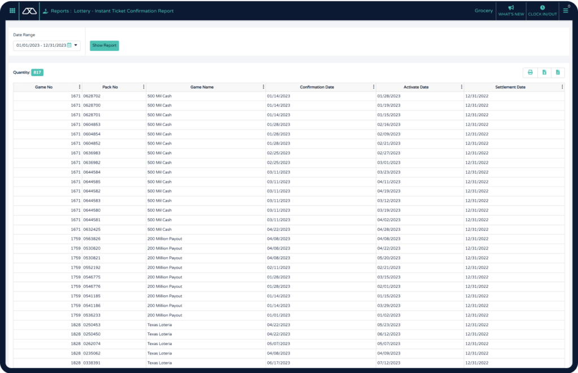This screenshot has height=373, width=578.
Task: Open the hamburger menu with notification badge
Action: pos(566,11)
